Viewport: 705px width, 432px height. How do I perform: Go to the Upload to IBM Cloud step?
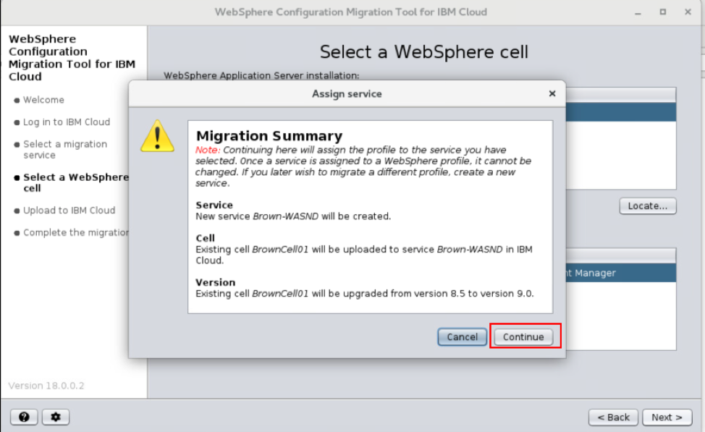tap(69, 211)
